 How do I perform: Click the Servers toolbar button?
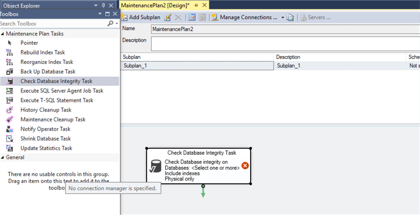click(315, 17)
